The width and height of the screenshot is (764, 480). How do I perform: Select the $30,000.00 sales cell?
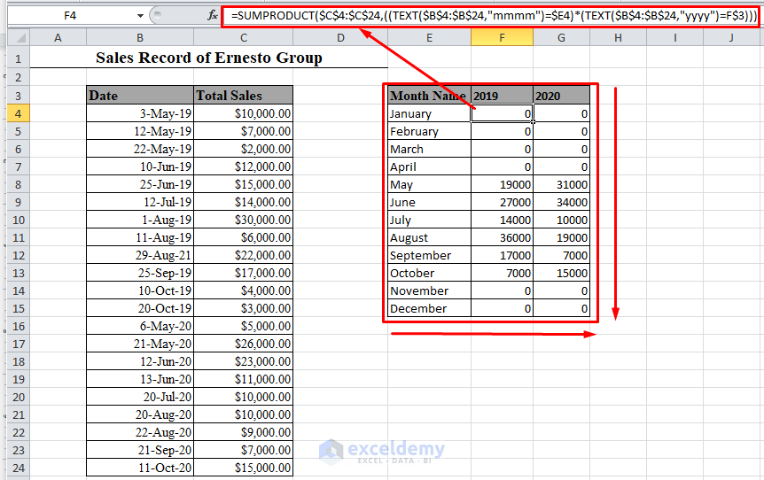tap(243, 220)
